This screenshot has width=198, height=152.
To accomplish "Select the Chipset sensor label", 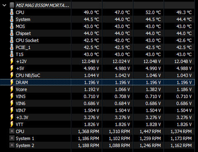I will coord(23,33).
